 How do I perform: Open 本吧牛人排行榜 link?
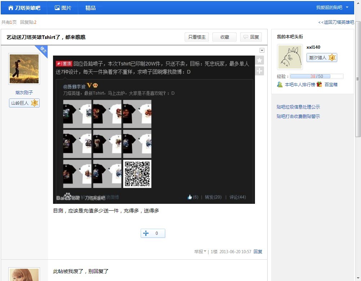click(300, 84)
